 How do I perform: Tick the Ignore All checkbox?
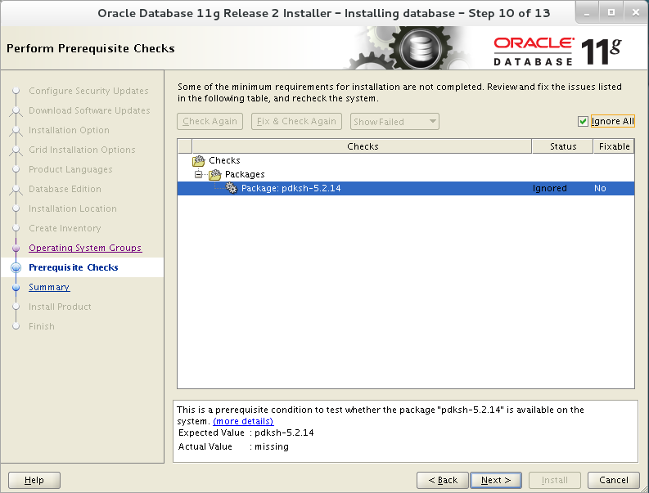pyautogui.click(x=583, y=121)
